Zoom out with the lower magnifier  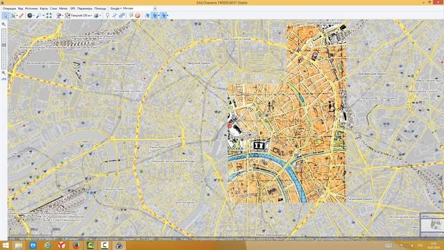tap(3, 73)
